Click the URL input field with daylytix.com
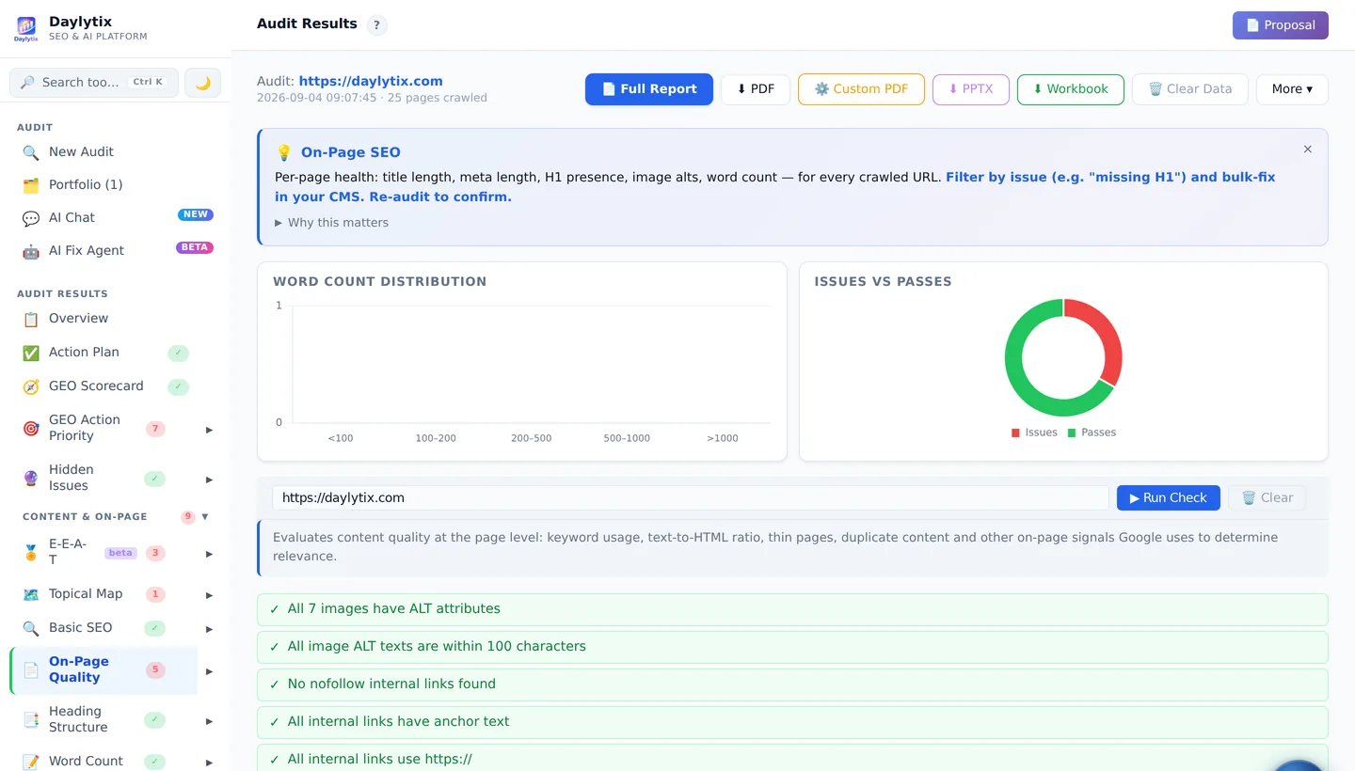This screenshot has height=771, width=1355. 691,498
